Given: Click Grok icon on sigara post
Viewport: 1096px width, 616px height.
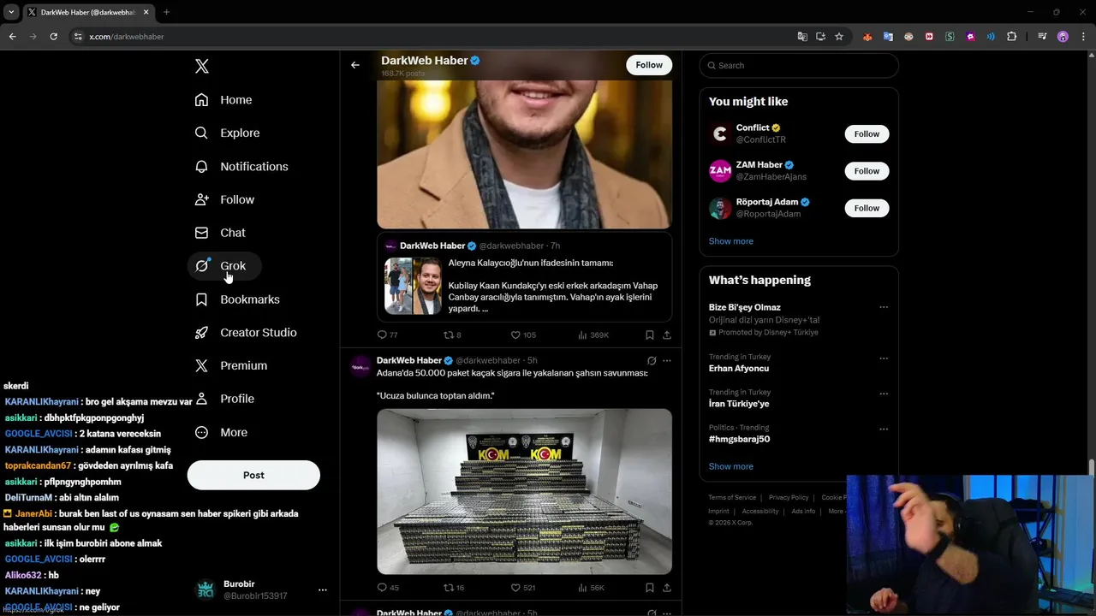Looking at the screenshot, I should tap(652, 361).
